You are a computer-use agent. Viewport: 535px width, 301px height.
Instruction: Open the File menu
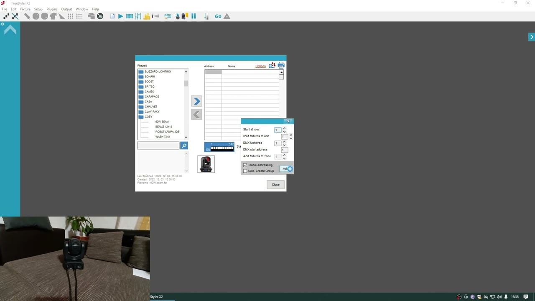pyautogui.click(x=4, y=9)
